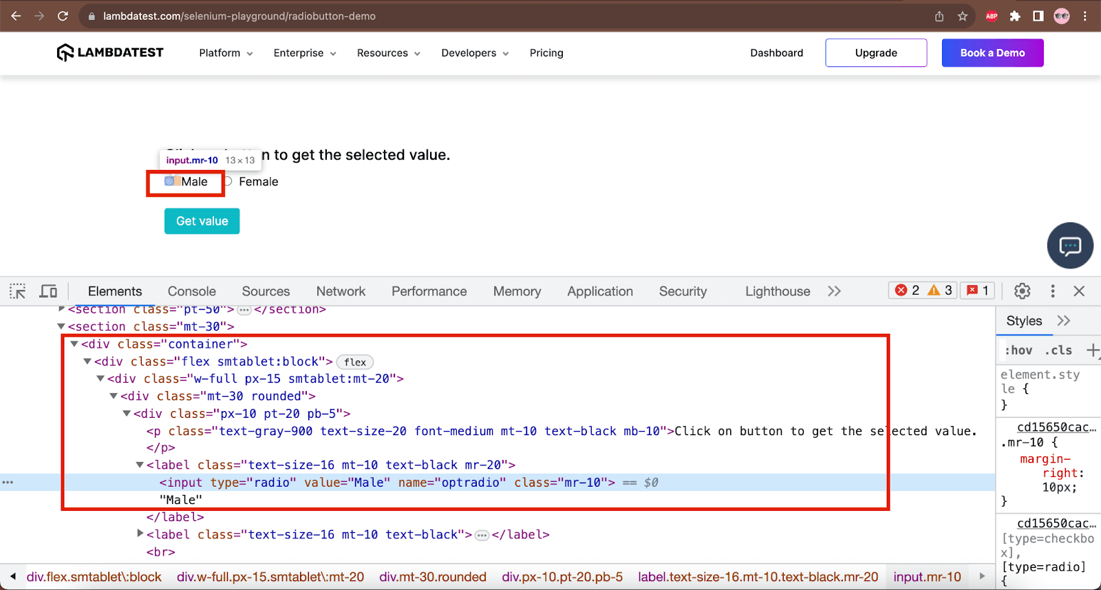Bookmark the page with the star icon
Screen dimensions: 1101x590
click(x=963, y=16)
